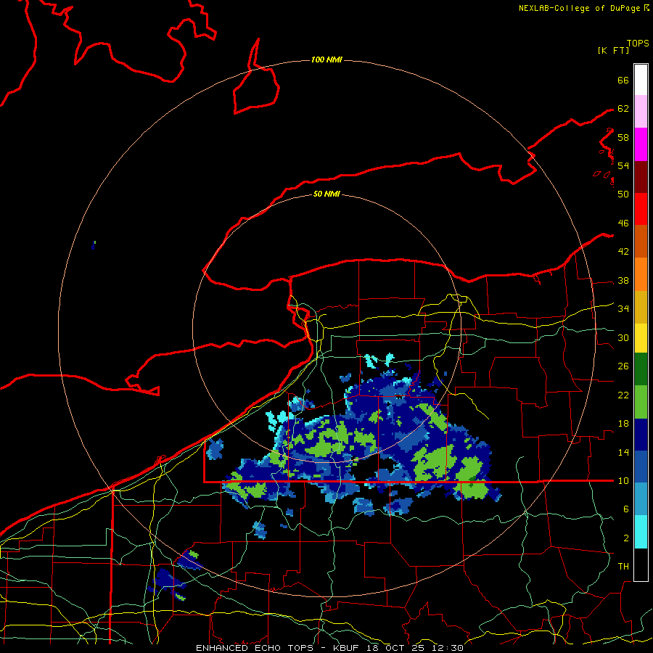Click the 30 legend value
This screenshot has height=653, width=653.
click(623, 337)
